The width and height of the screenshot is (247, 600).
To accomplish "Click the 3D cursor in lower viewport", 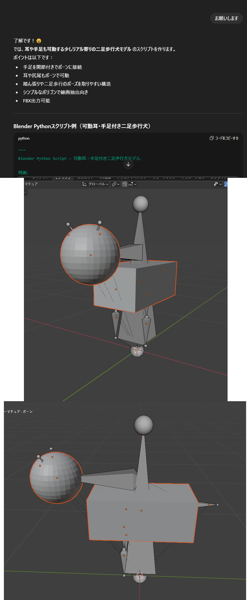I will [140, 575].
